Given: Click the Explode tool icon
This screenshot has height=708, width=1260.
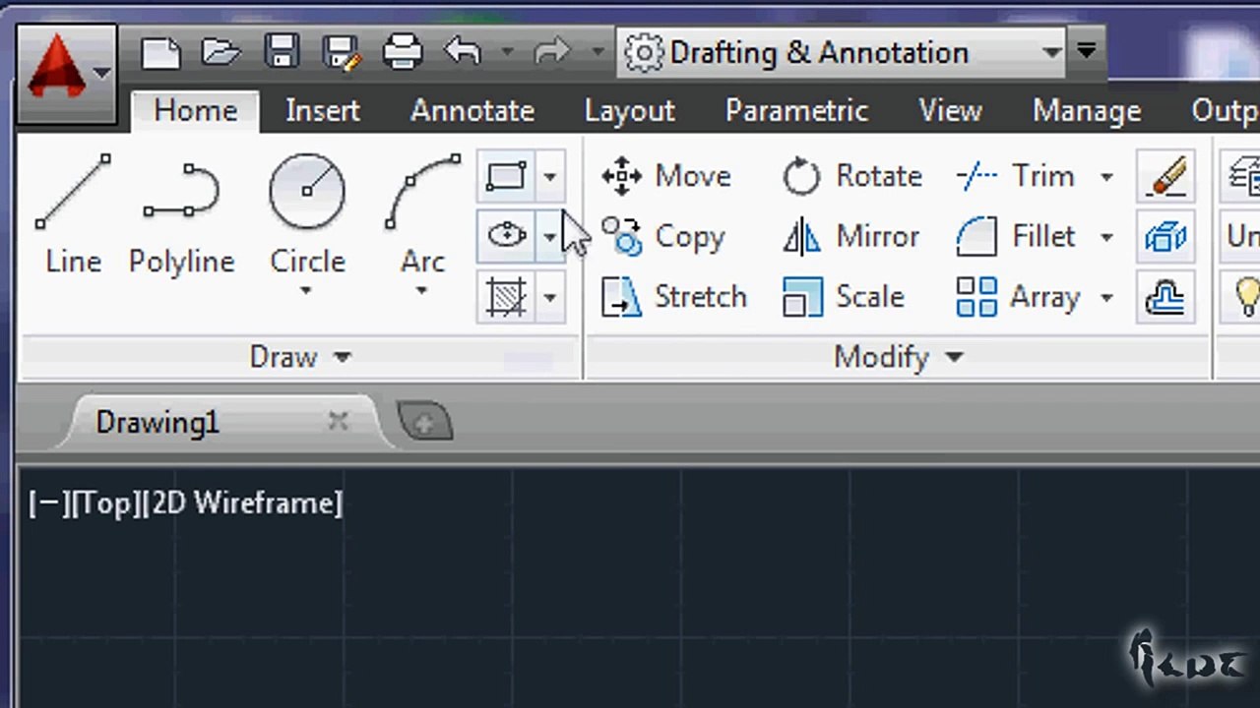Looking at the screenshot, I should click(1165, 237).
